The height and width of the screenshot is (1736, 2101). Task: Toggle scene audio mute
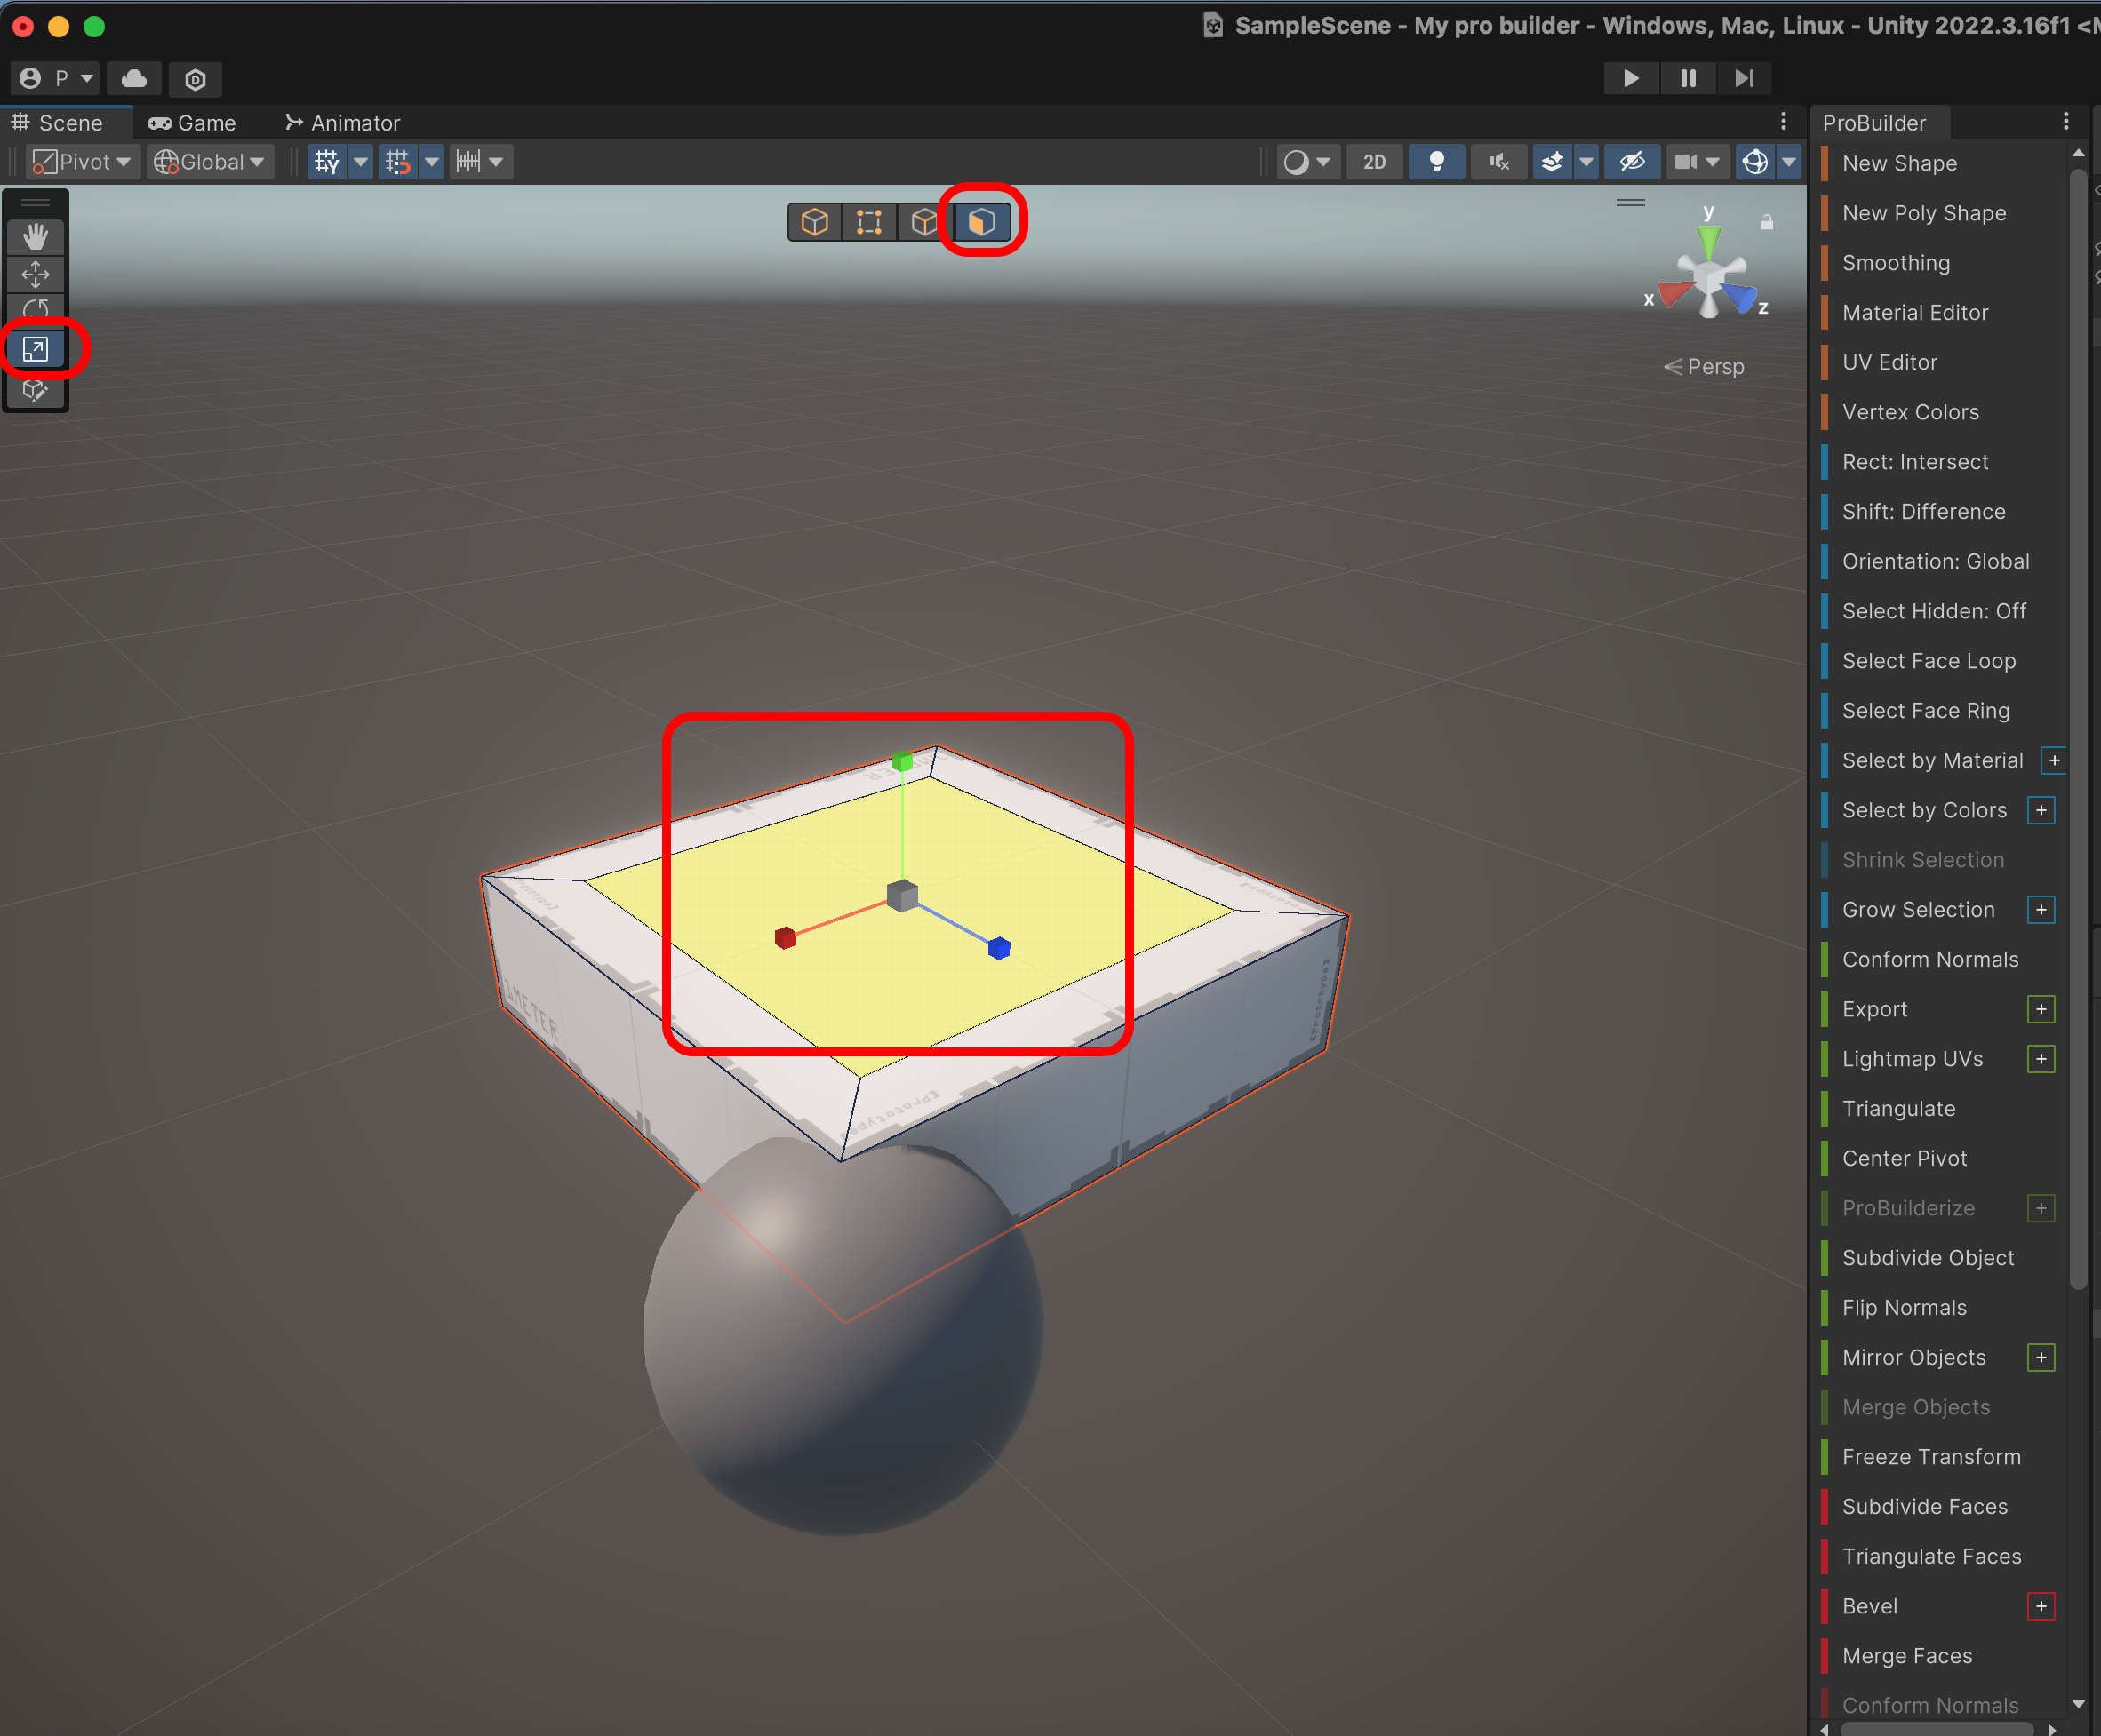pos(1498,162)
